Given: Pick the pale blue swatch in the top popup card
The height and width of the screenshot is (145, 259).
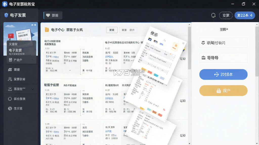Looking at the screenshot, I should [162, 78].
